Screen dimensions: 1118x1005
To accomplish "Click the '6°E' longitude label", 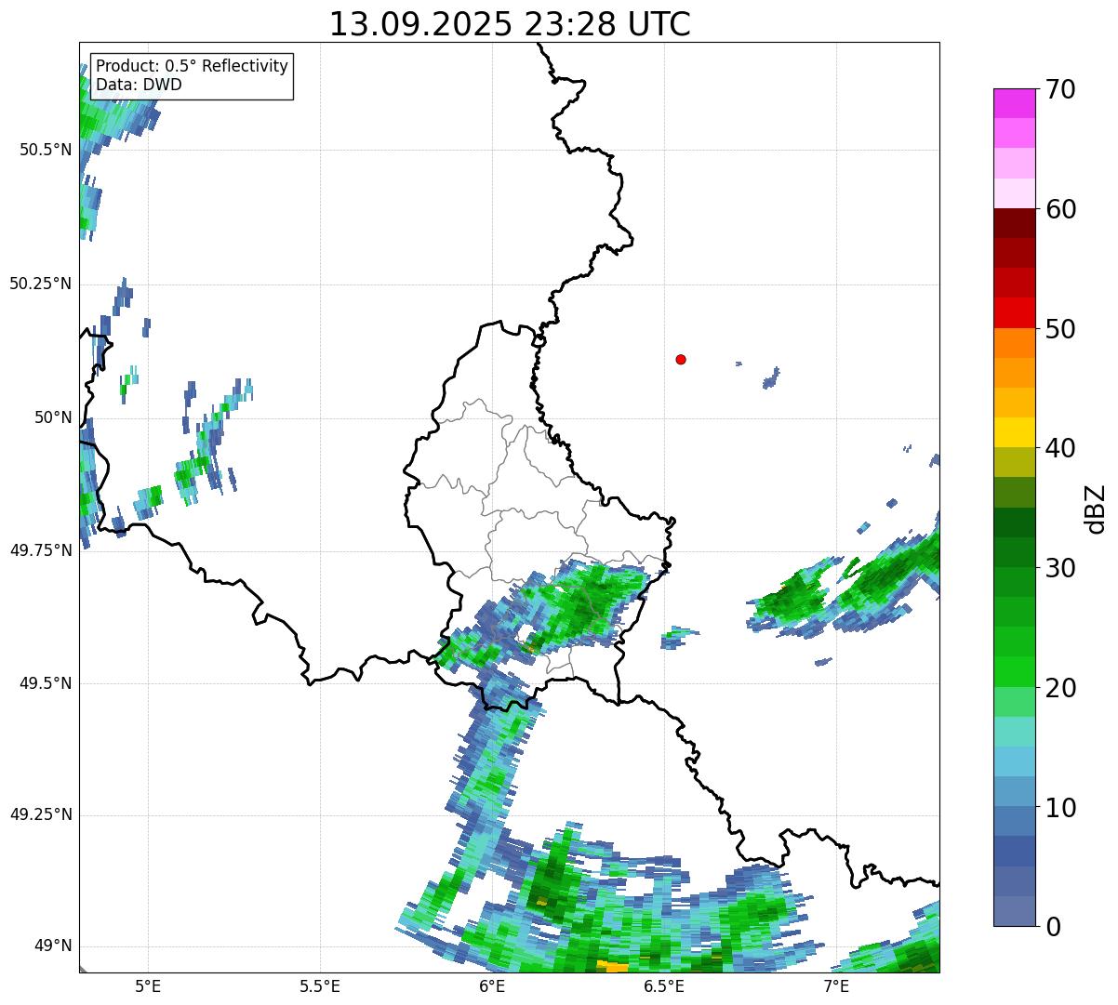I will point(492,986).
